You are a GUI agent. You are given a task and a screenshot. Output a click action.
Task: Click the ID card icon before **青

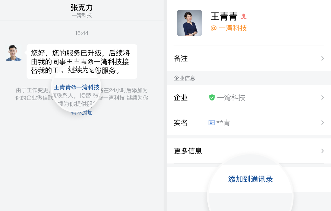pos(211,123)
